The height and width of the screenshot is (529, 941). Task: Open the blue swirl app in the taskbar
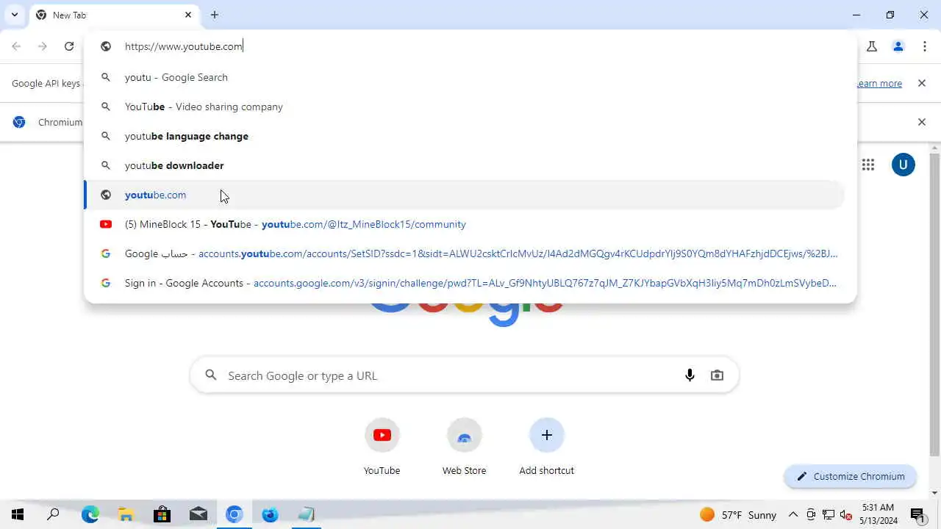tap(271, 514)
